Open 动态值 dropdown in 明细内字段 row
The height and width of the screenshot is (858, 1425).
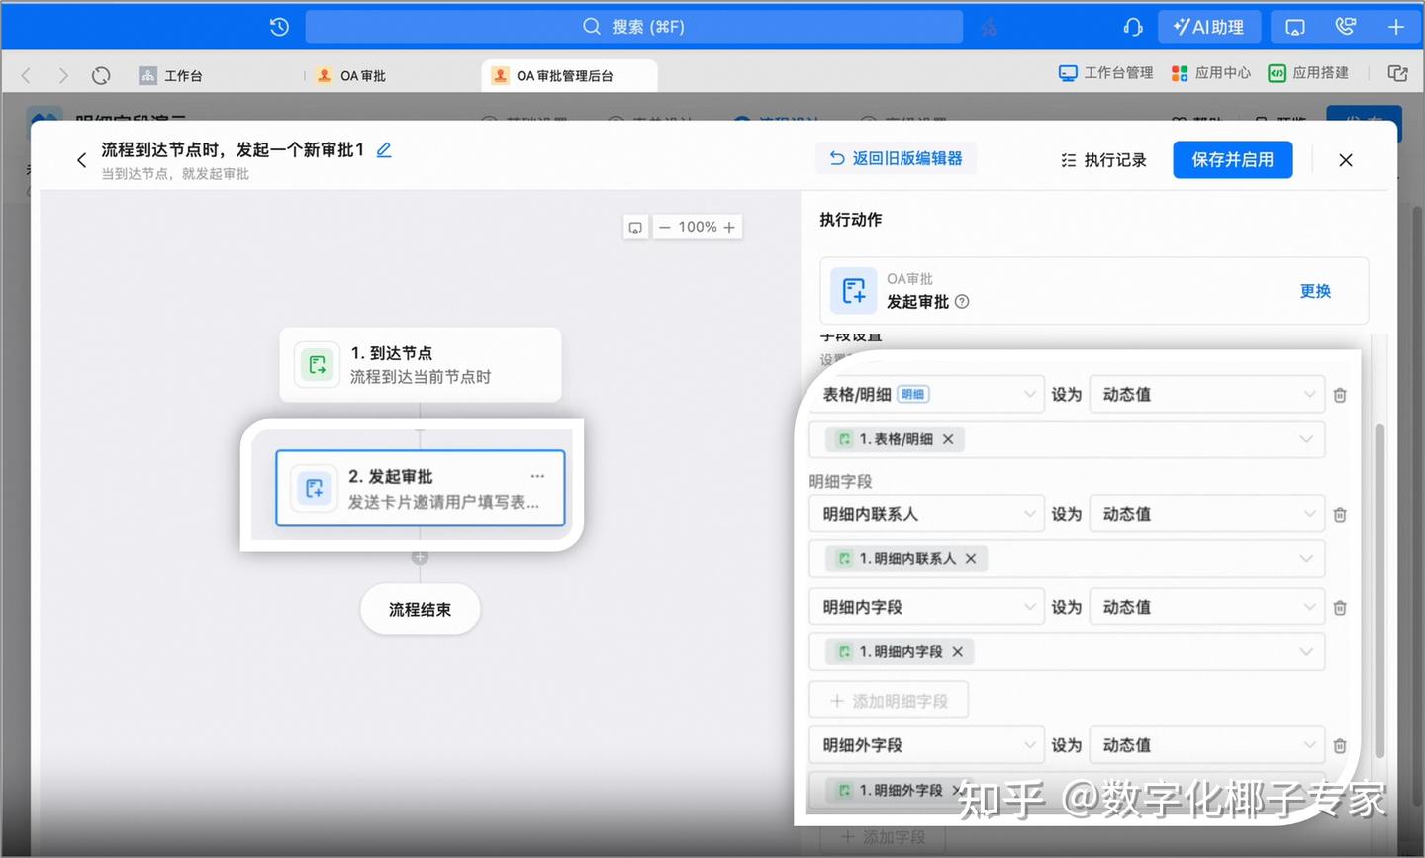click(1206, 607)
